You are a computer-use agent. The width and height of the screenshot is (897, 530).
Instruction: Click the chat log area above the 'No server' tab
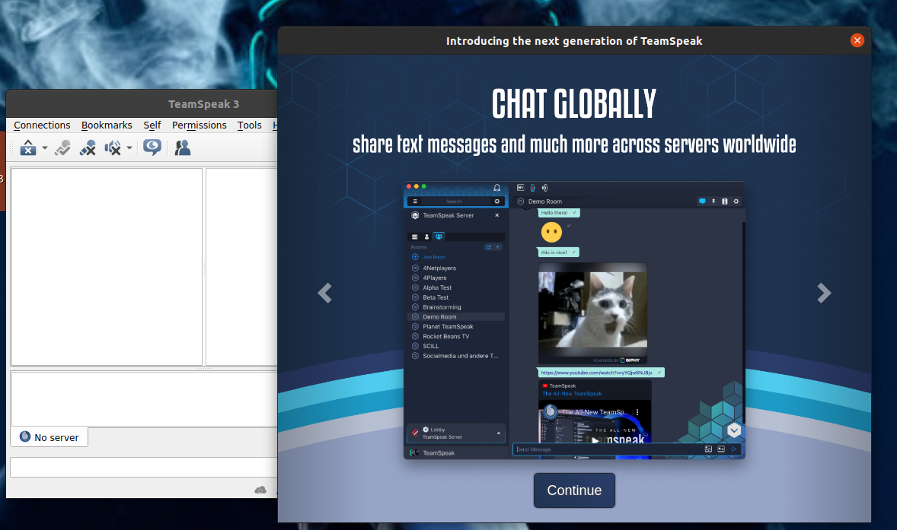[144, 398]
